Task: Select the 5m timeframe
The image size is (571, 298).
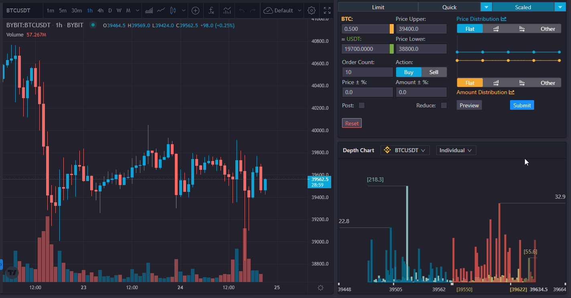Action: pyautogui.click(x=63, y=10)
